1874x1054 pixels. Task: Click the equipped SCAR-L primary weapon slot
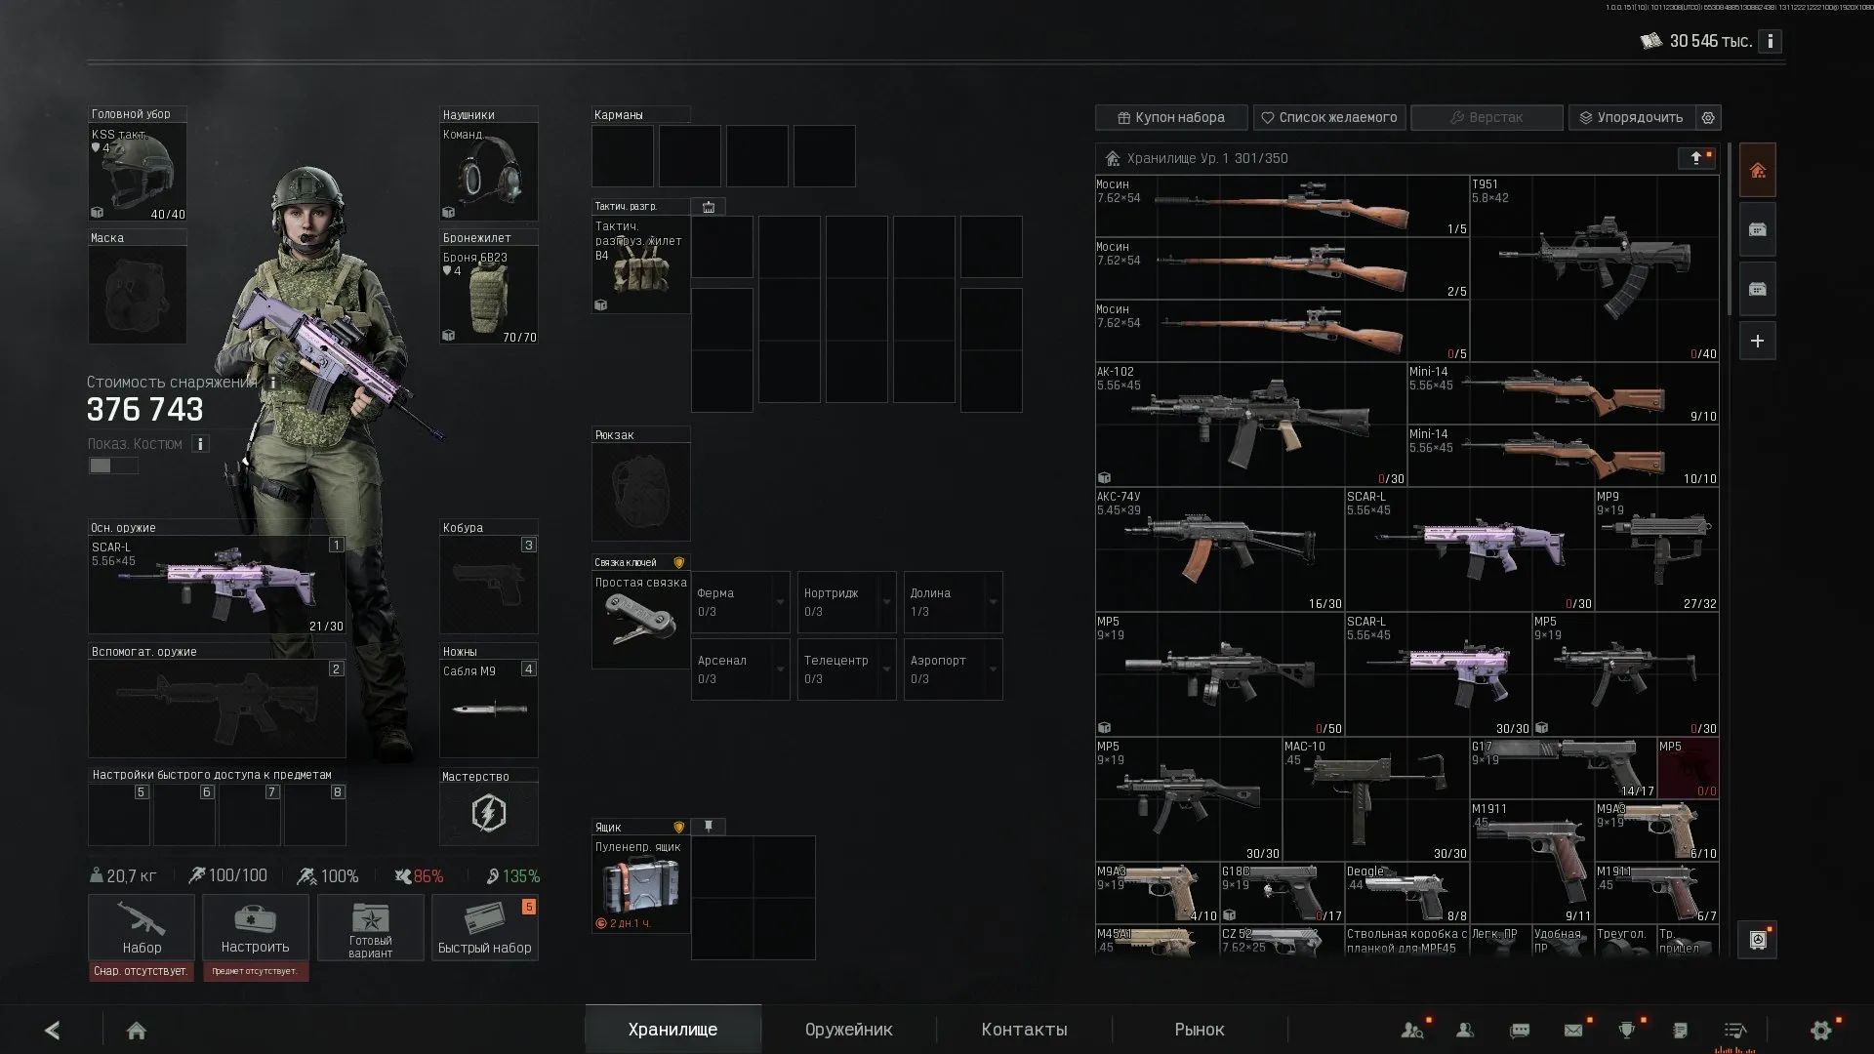217,586
